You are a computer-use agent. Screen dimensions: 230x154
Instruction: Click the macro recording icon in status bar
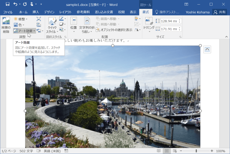[x=66, y=151]
